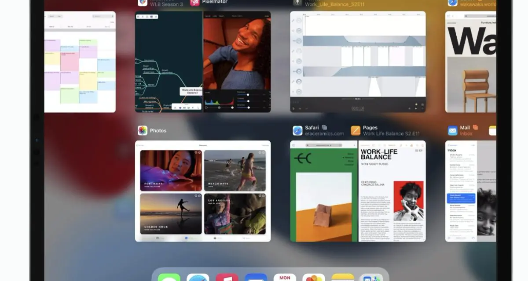Click the Pages icon beside Work Life Balance S2 E11
This screenshot has width=528, height=281.
click(x=355, y=130)
